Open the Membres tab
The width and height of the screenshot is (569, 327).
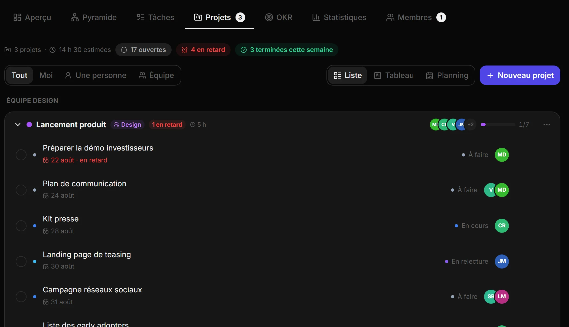click(x=416, y=17)
